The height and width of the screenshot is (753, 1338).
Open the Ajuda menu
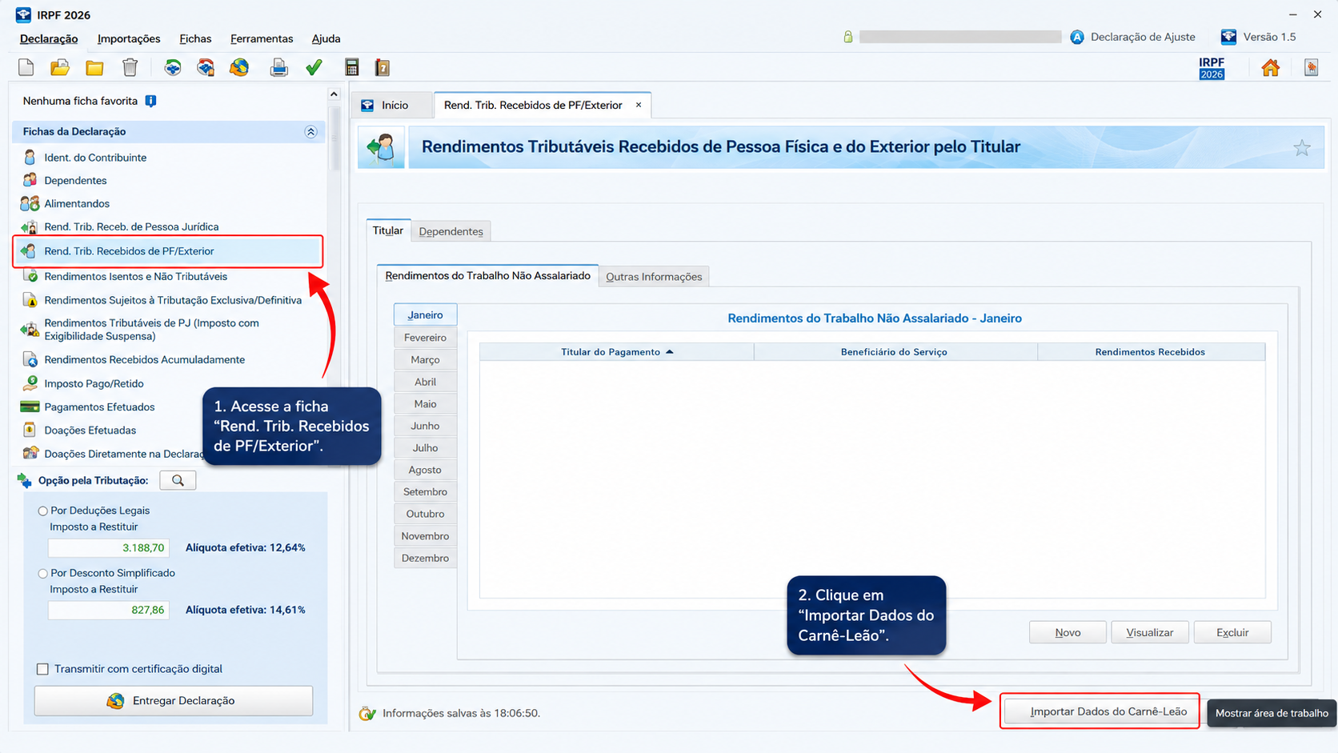(326, 38)
